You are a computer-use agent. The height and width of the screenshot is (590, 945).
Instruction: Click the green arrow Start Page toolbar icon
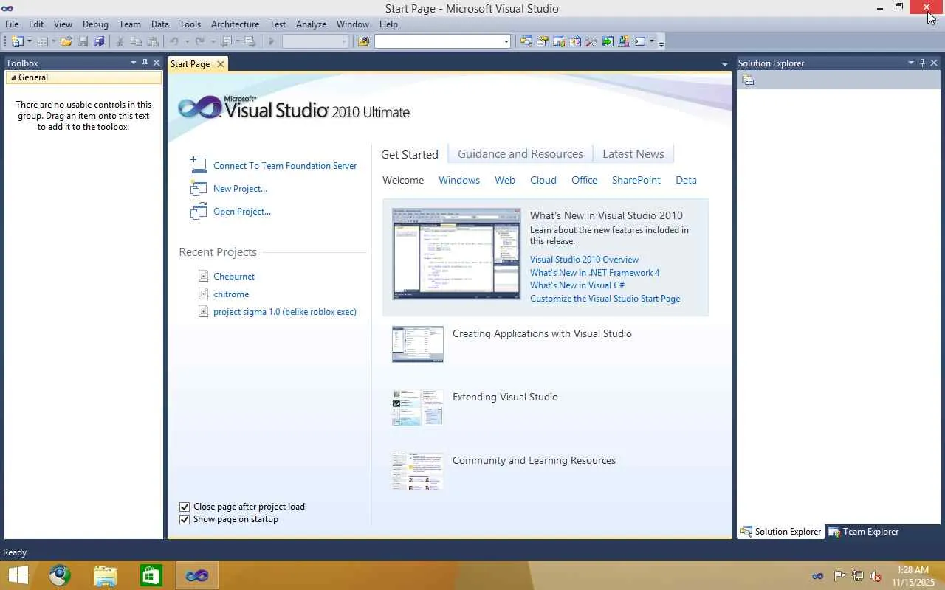(608, 42)
